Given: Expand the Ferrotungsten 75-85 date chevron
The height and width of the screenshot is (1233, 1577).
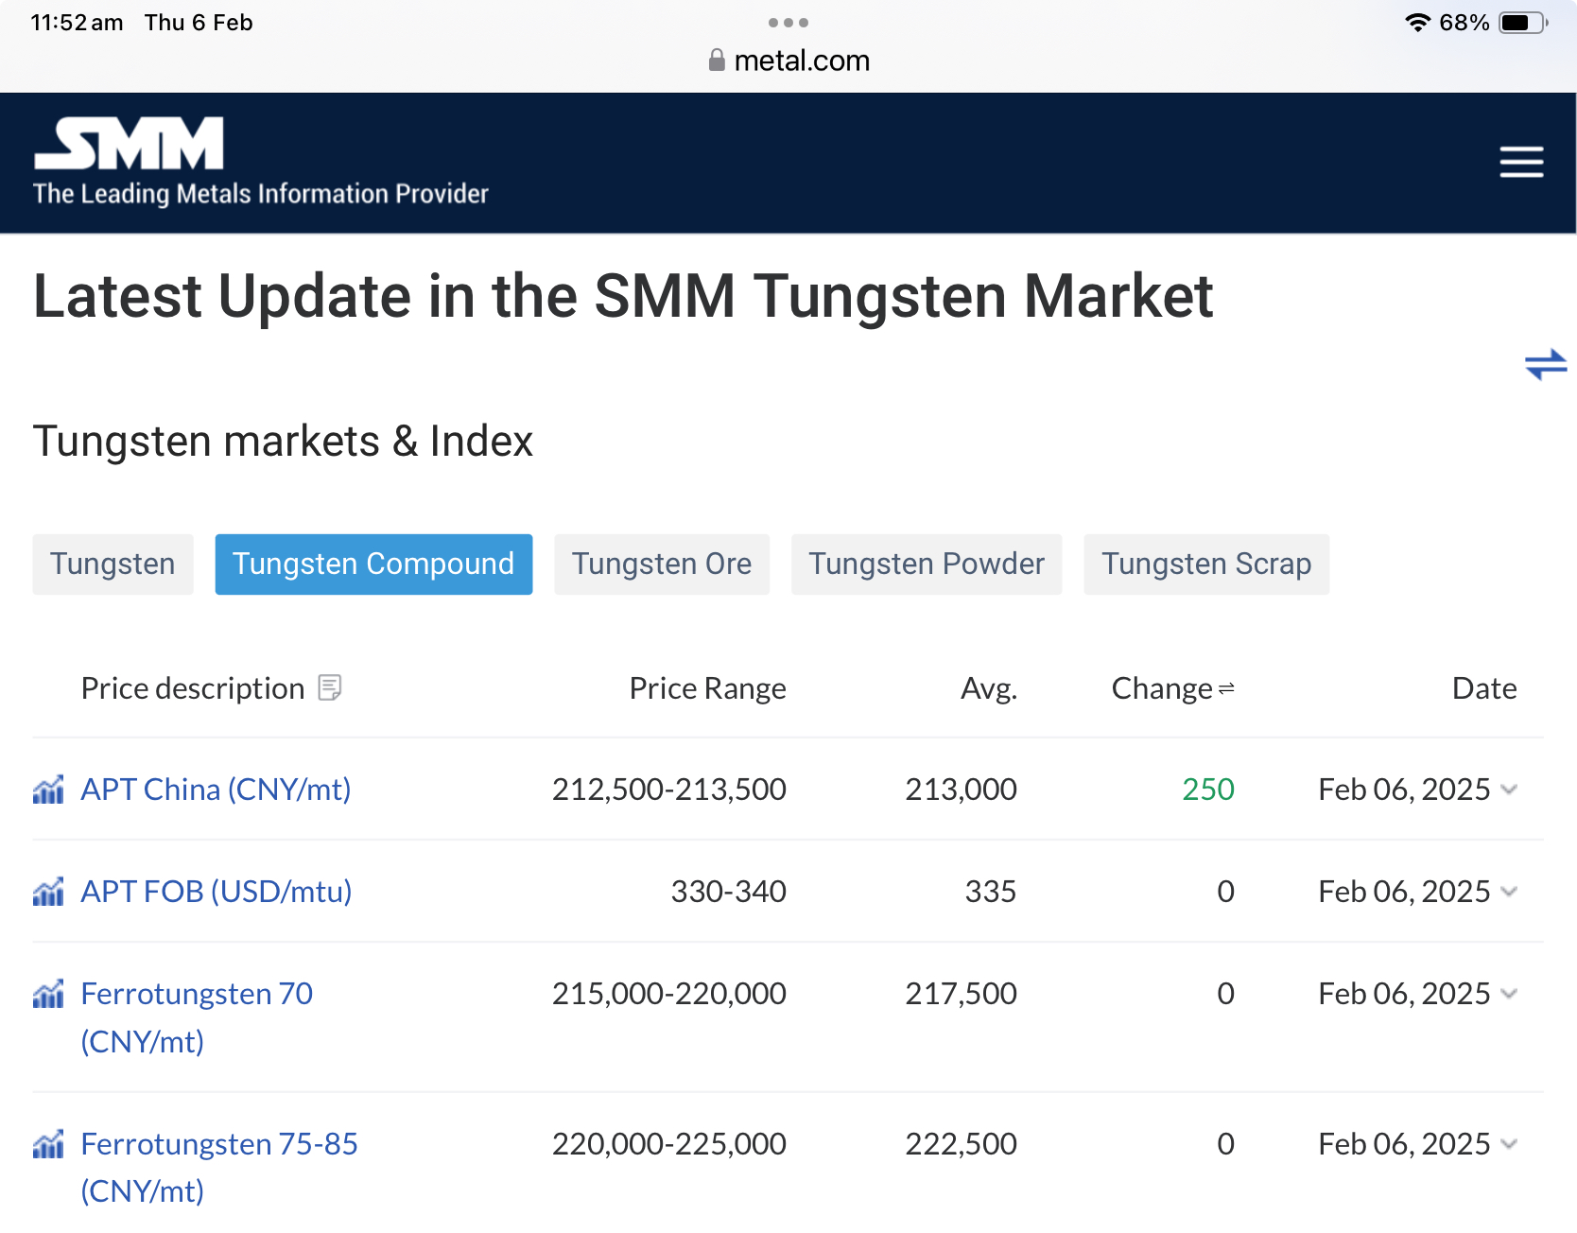Looking at the screenshot, I should [1509, 1144].
